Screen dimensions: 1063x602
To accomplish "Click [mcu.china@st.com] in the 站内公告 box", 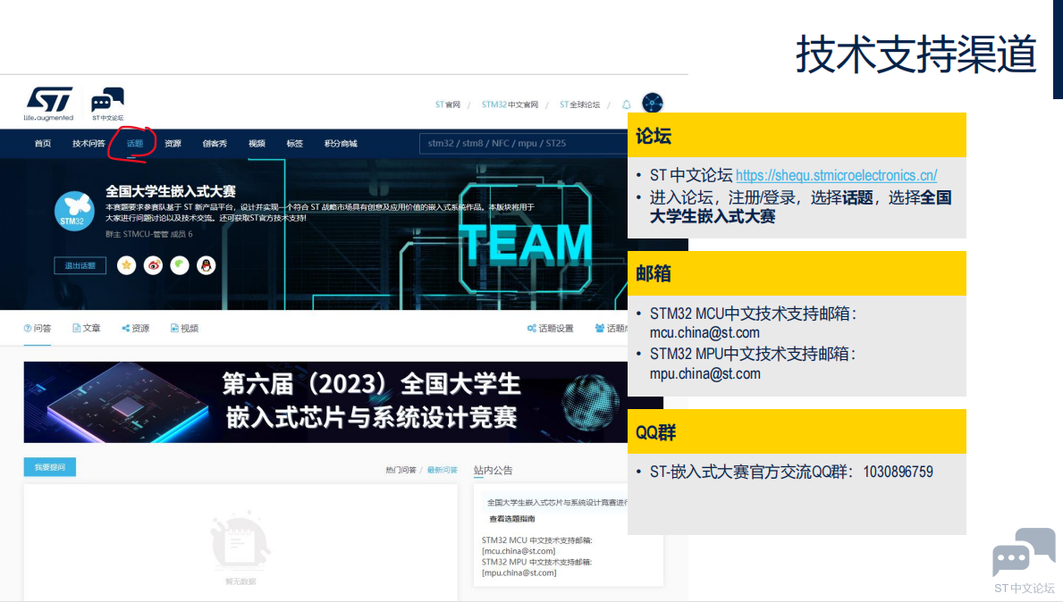I will tap(519, 551).
